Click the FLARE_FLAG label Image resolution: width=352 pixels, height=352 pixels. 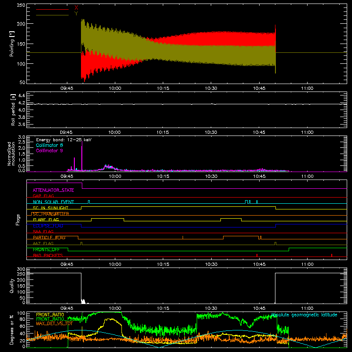pos(46,220)
